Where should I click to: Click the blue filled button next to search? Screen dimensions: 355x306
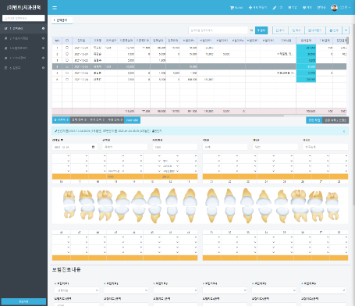(x=261, y=30)
